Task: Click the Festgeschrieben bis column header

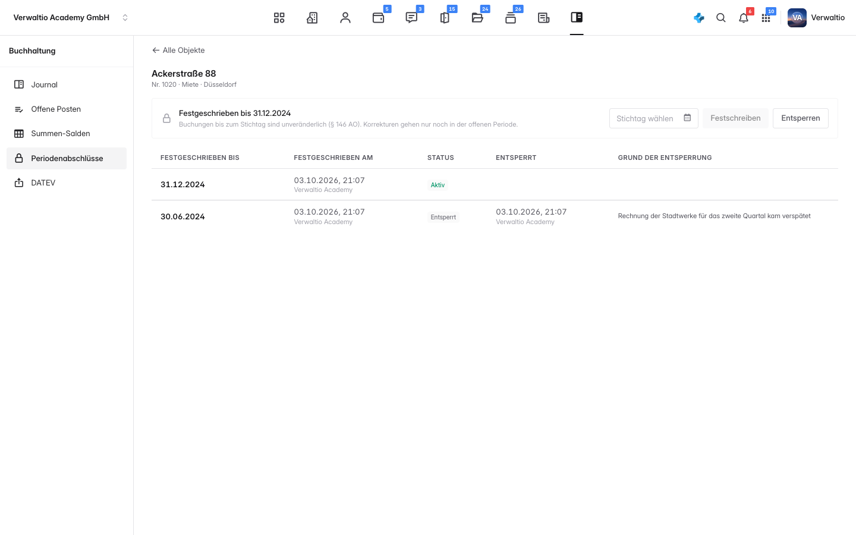Action: click(x=200, y=158)
